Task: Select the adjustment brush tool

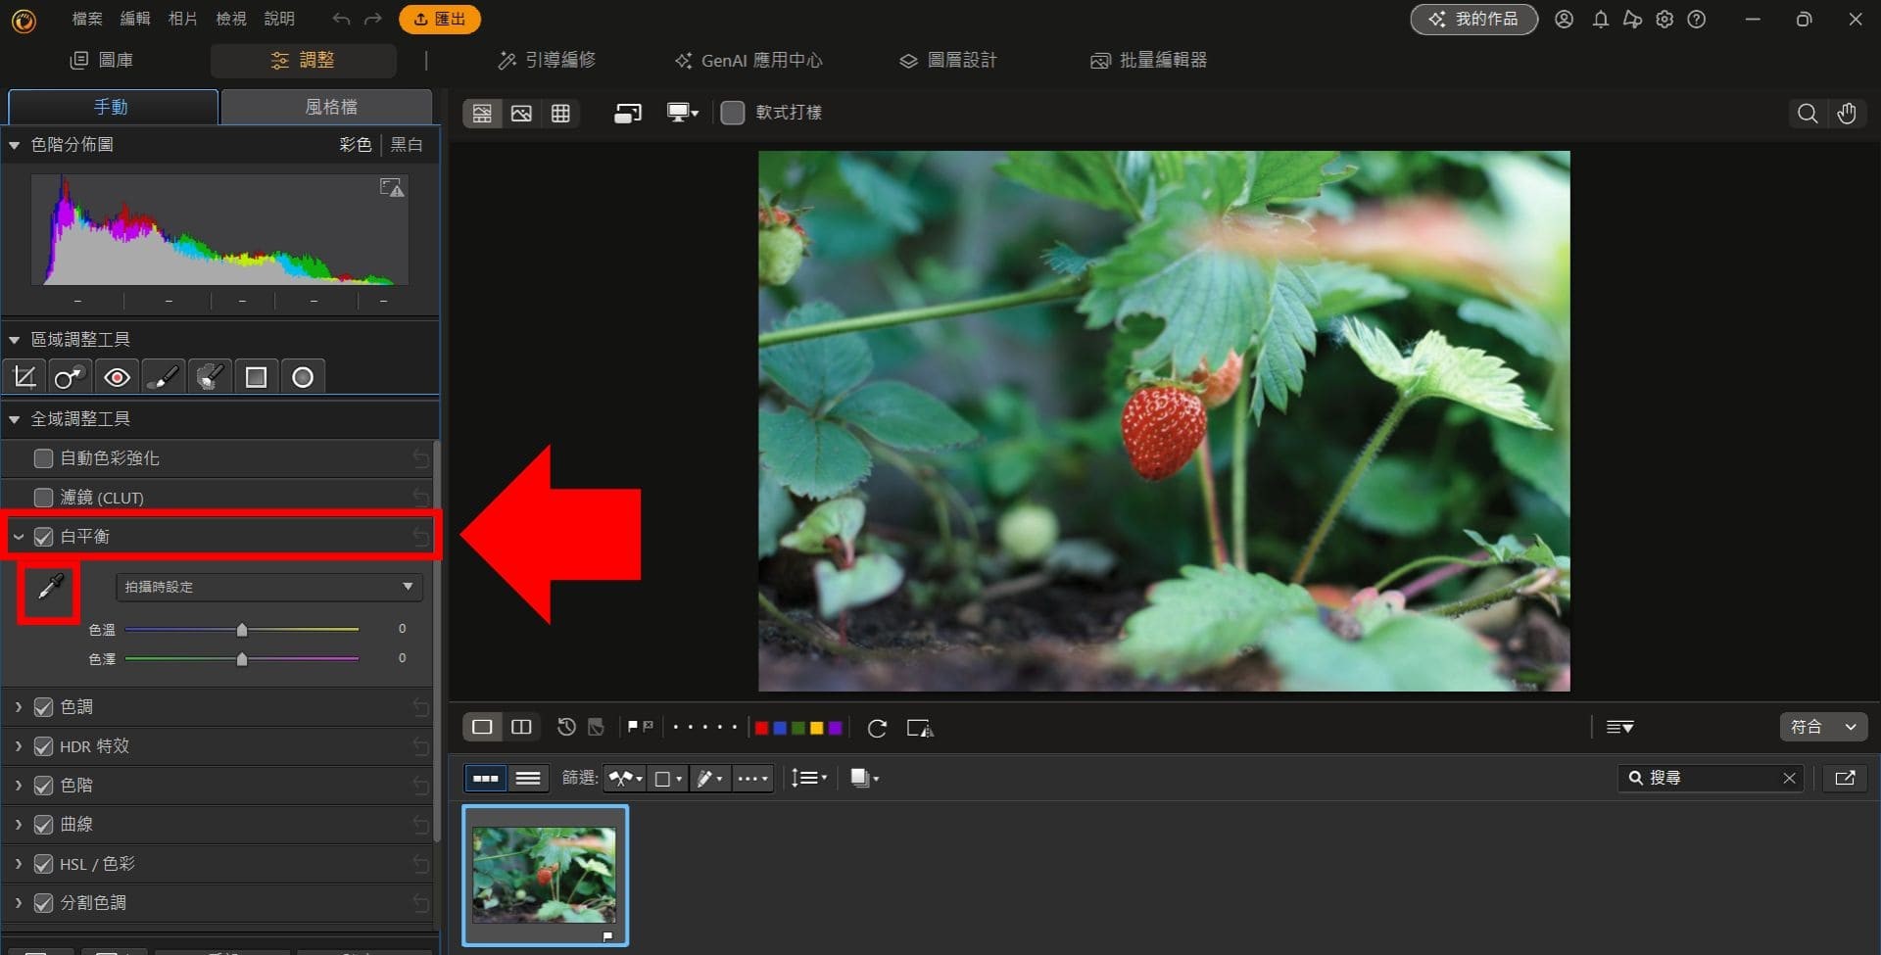Action: click(163, 377)
